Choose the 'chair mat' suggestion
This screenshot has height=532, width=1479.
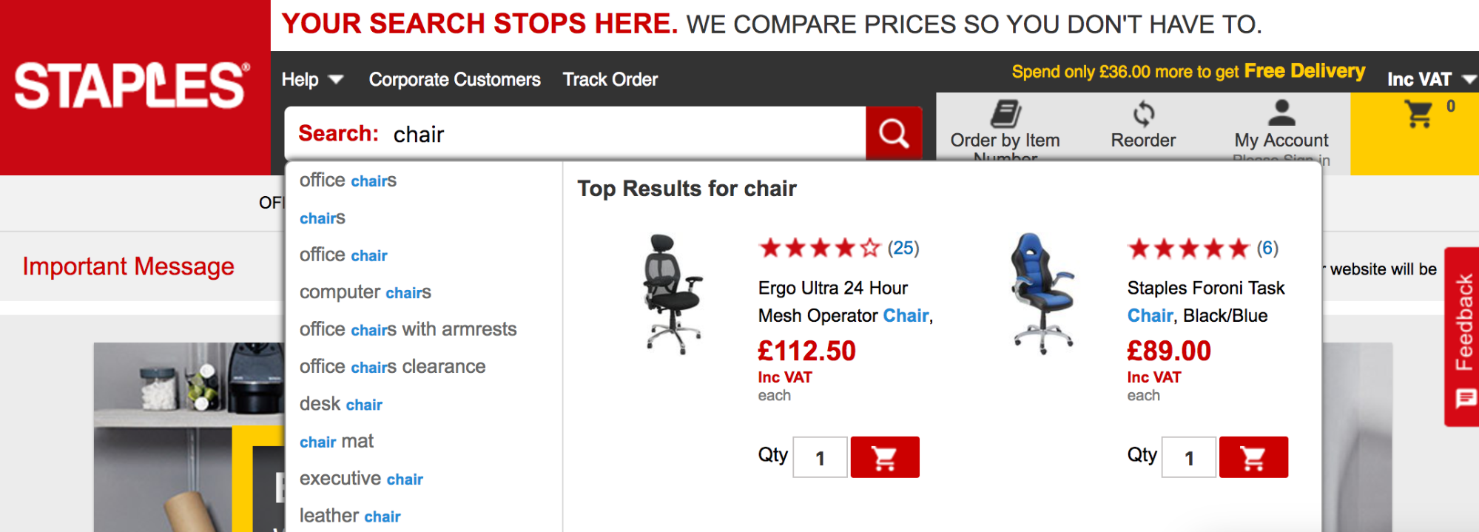click(337, 442)
